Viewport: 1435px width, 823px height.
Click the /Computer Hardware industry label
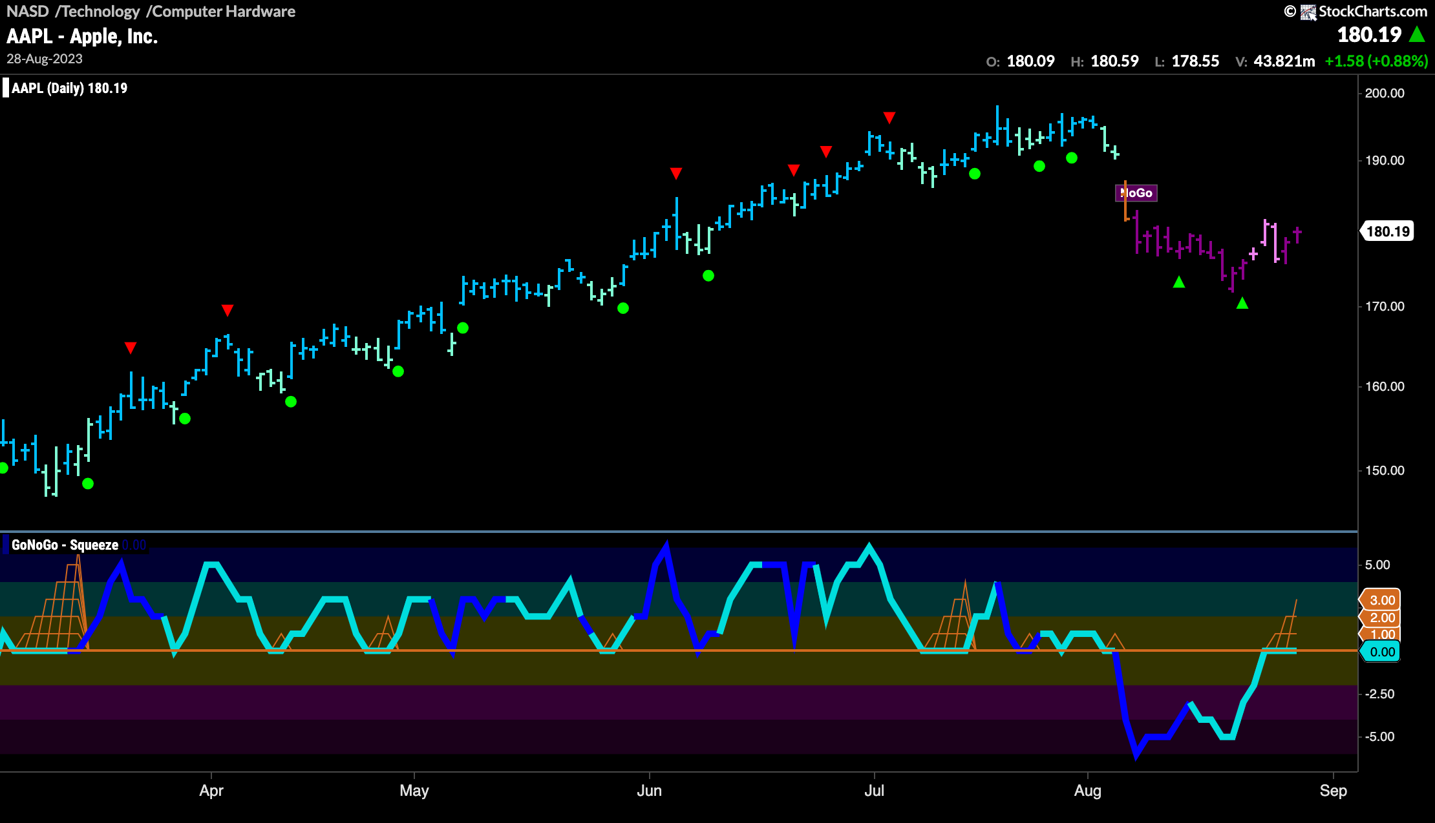tap(221, 12)
